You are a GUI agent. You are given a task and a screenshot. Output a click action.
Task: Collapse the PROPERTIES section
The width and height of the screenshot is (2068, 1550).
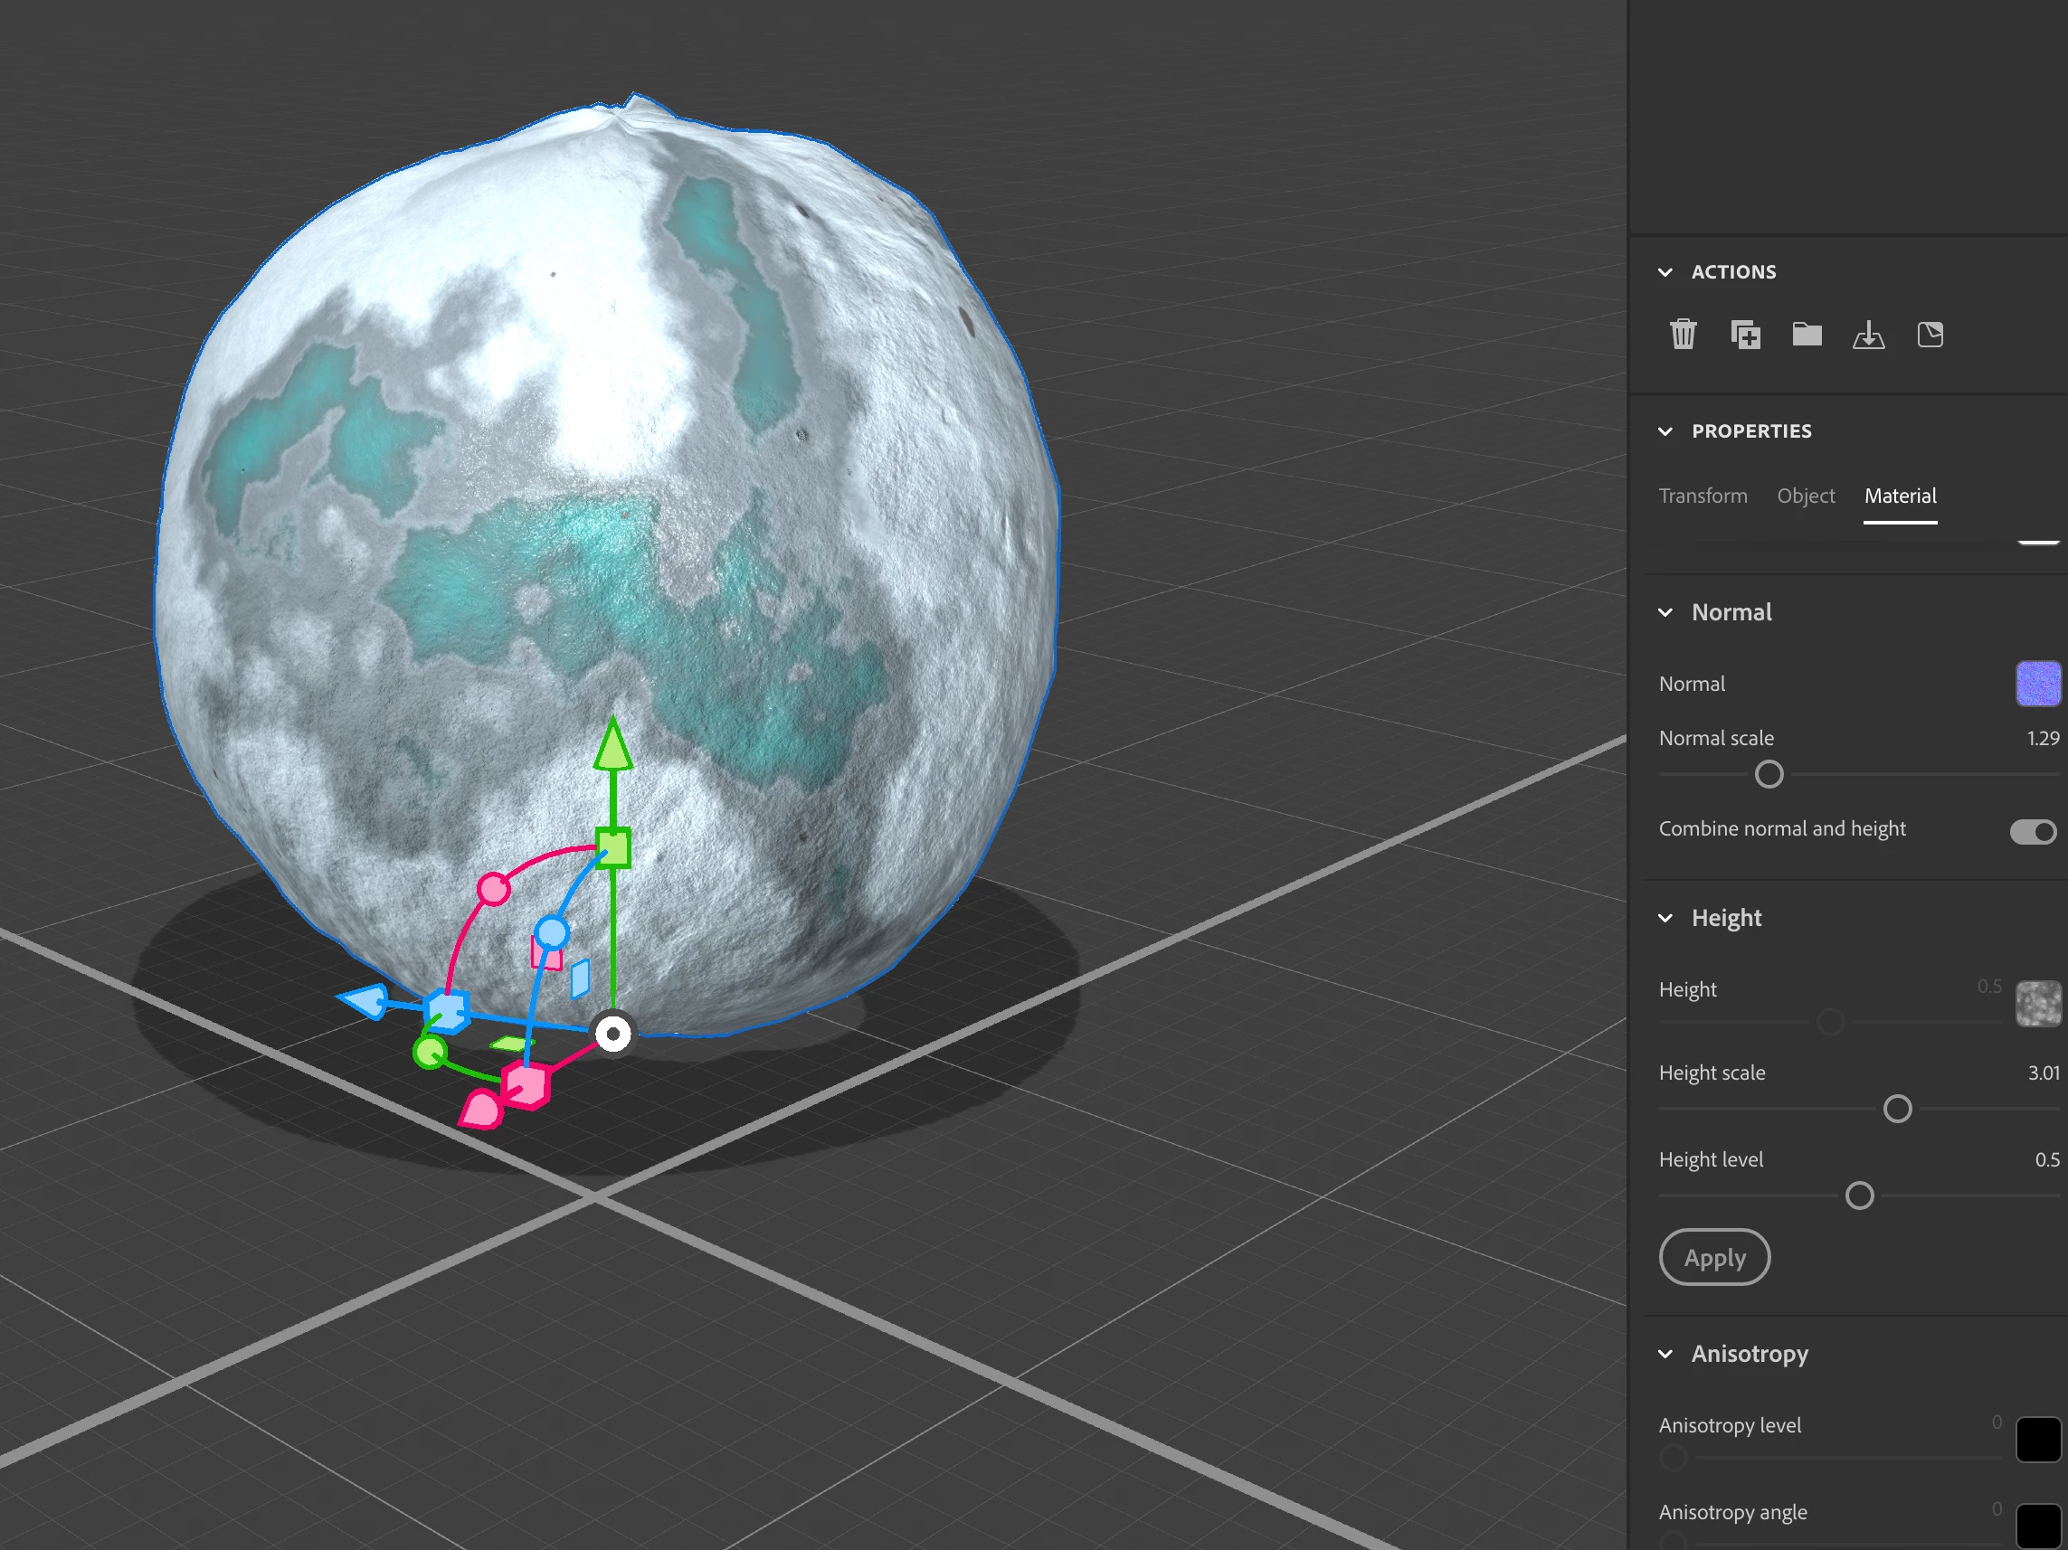tap(1665, 431)
